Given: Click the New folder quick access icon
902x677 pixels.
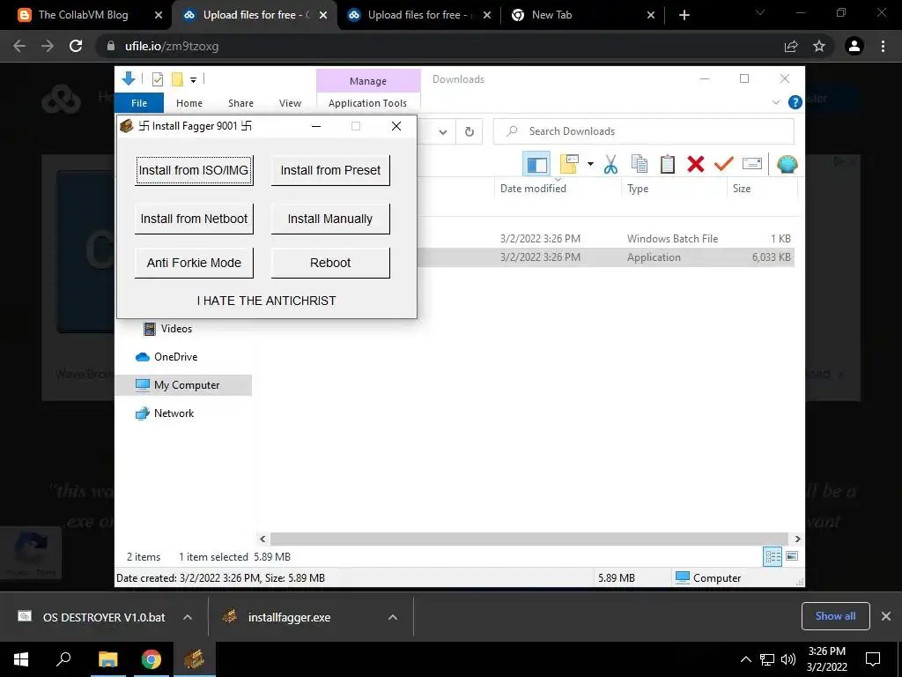Looking at the screenshot, I should [177, 79].
